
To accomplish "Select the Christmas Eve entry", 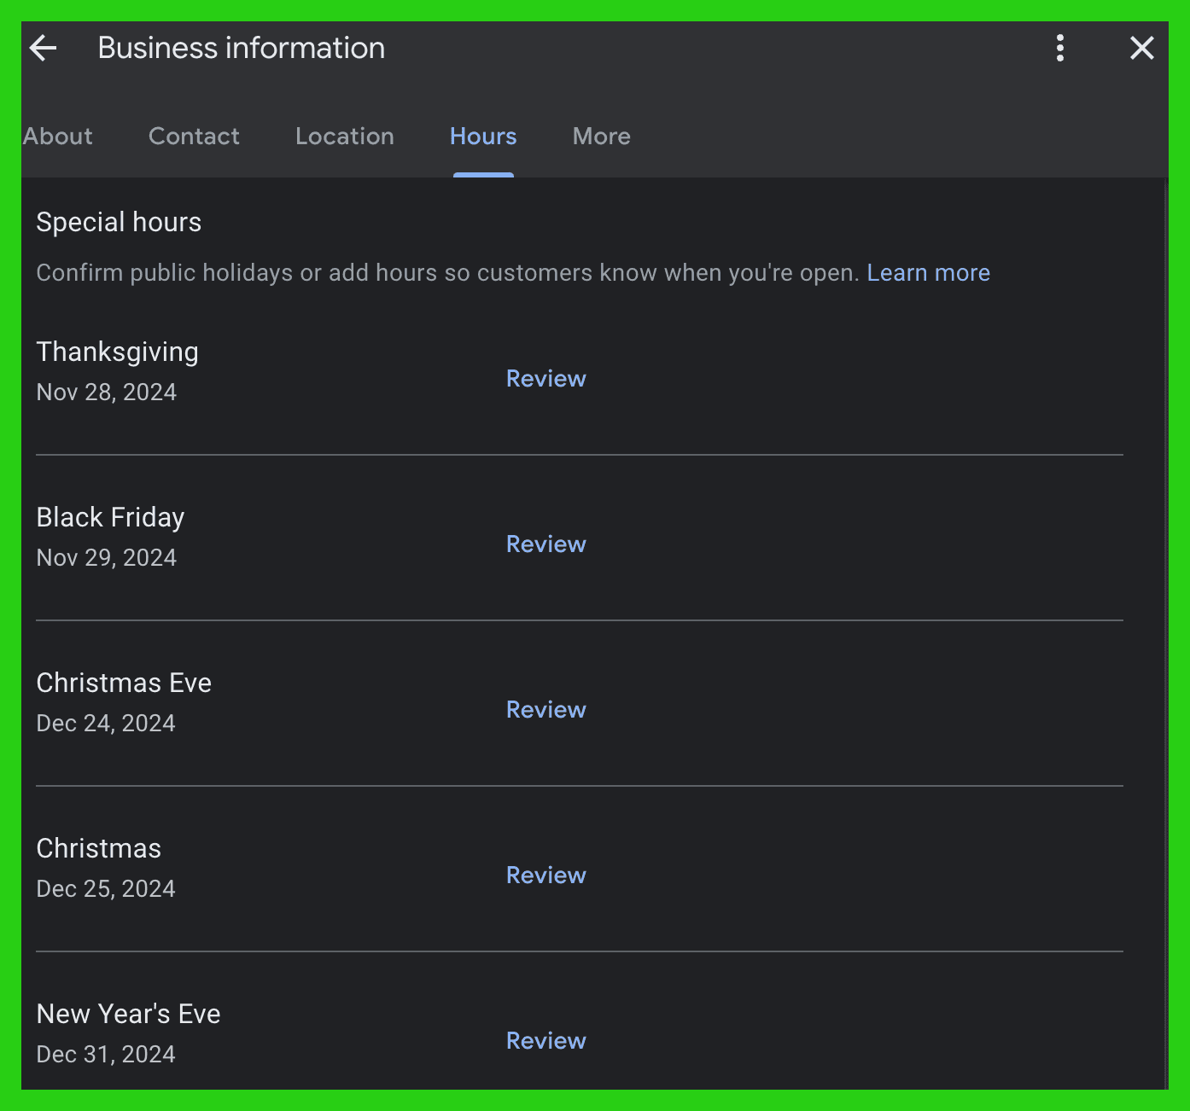I will (x=123, y=683).
